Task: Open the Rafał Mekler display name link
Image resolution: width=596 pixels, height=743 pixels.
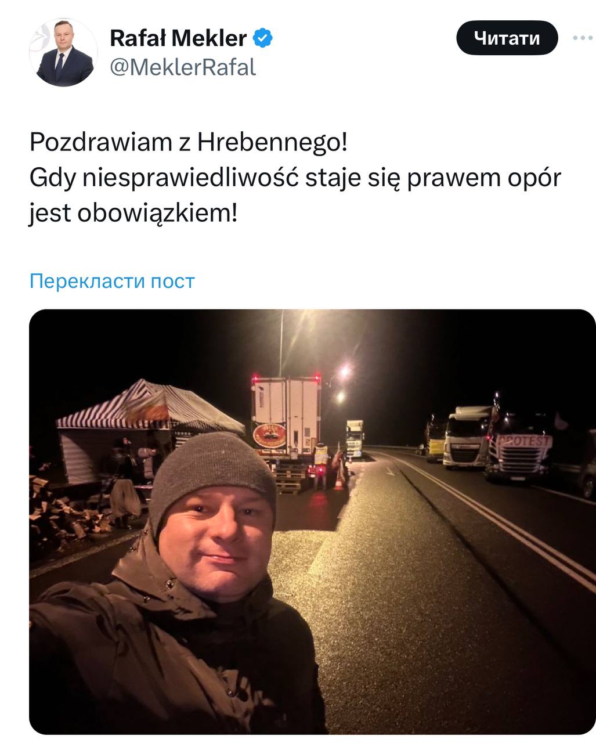Action: (x=178, y=38)
